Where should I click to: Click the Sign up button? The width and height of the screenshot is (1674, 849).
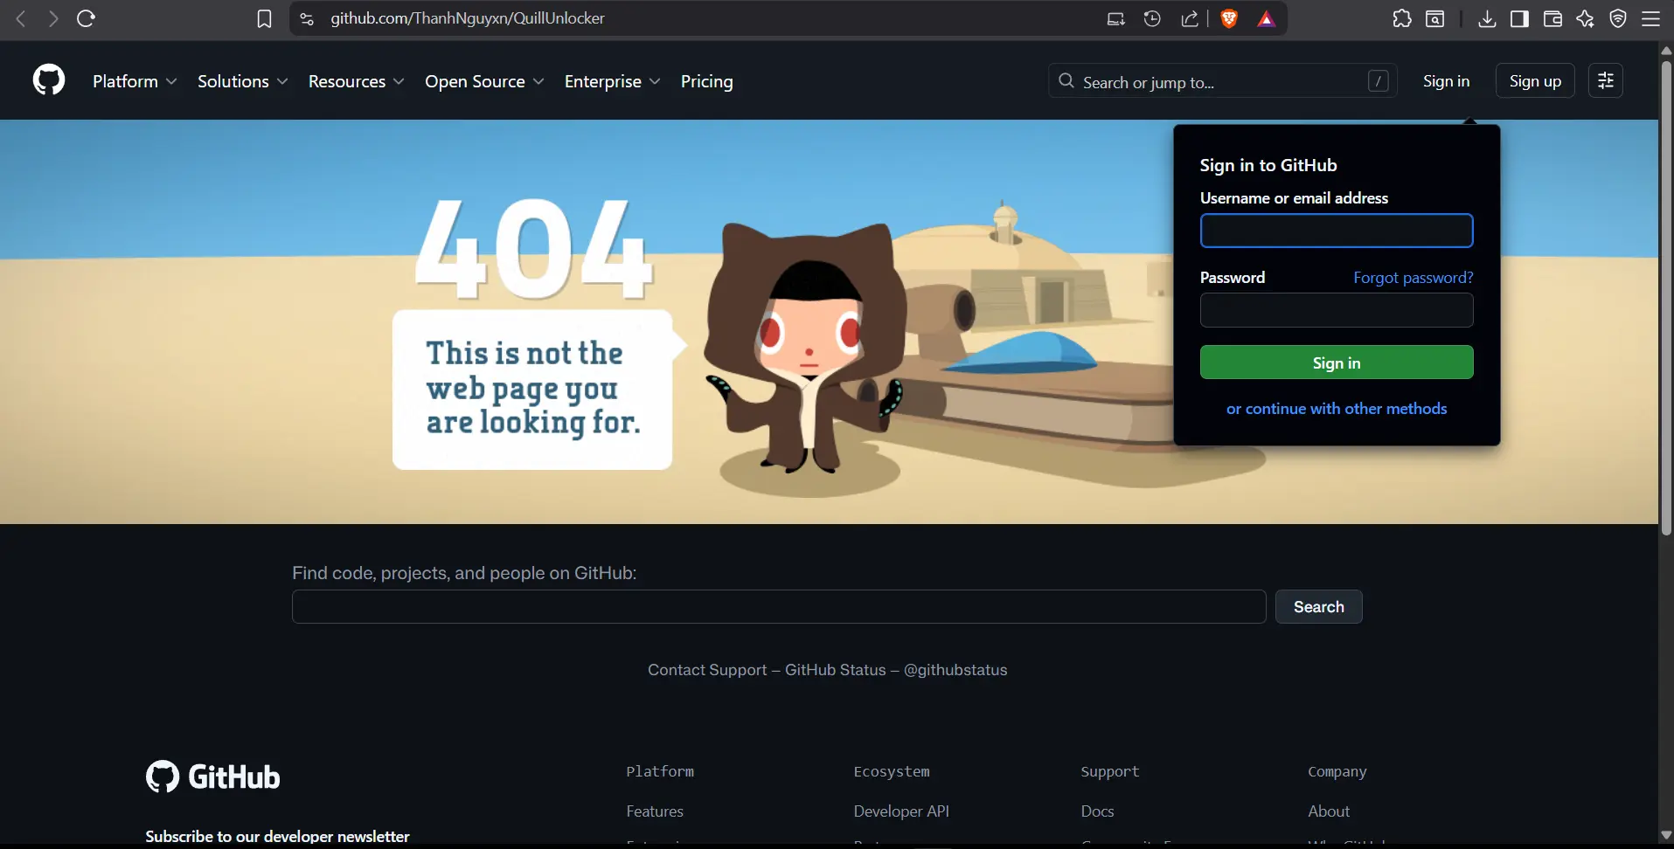coord(1535,80)
